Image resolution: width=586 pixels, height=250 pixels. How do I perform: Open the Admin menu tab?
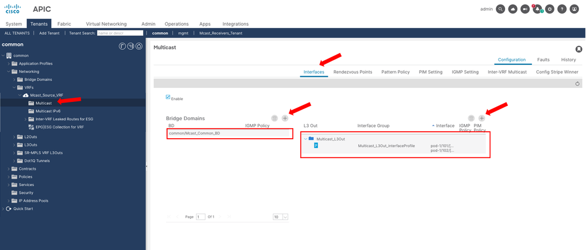(x=148, y=24)
